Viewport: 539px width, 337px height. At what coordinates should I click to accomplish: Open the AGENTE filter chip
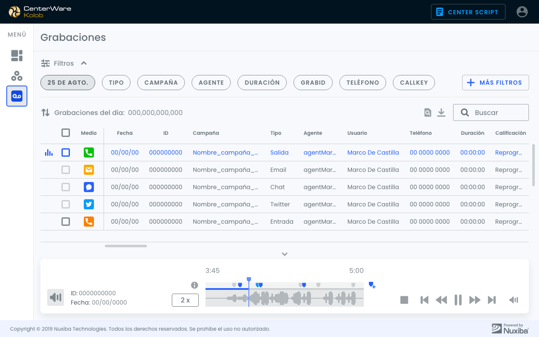click(x=211, y=83)
